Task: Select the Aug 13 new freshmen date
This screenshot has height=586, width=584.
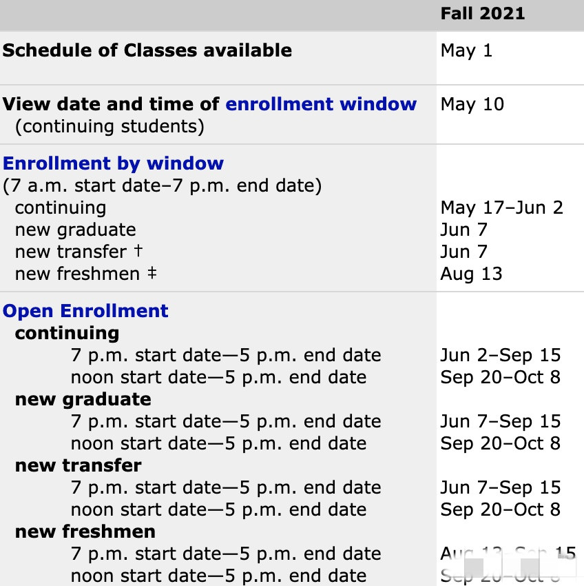Action: [471, 274]
